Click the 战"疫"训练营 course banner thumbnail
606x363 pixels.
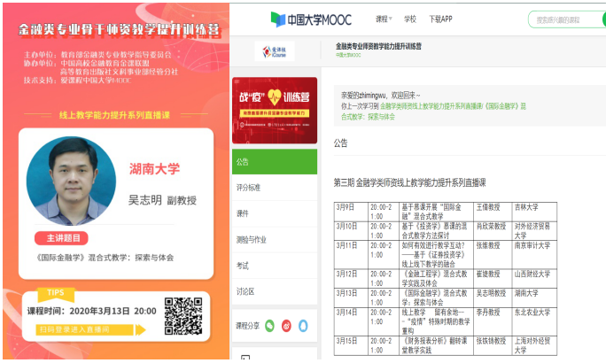(275, 112)
